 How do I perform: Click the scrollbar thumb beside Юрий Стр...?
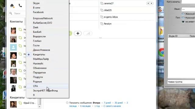pos(39,101)
